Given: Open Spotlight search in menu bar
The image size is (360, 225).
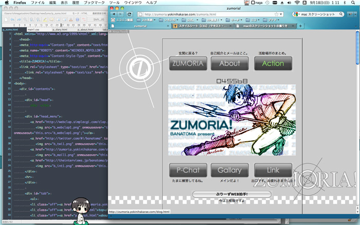Looking at the screenshot, I should tap(353, 3).
